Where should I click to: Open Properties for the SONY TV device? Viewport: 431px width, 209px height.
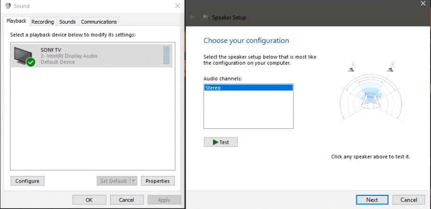click(158, 181)
